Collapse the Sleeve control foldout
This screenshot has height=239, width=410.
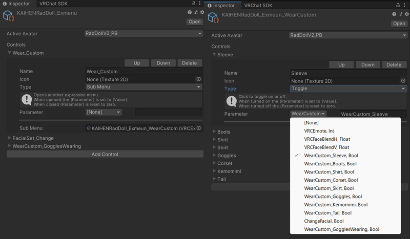click(214, 55)
